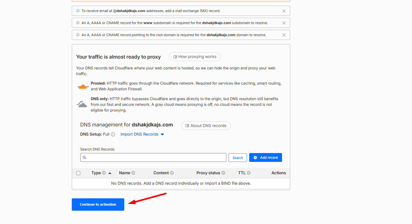Click sort arrow beside Type column
This screenshot has width=412, height=224.
[110, 173]
